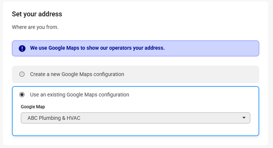Select the Use an existing configuration radio button
The image size is (273, 148).
pyautogui.click(x=22, y=95)
